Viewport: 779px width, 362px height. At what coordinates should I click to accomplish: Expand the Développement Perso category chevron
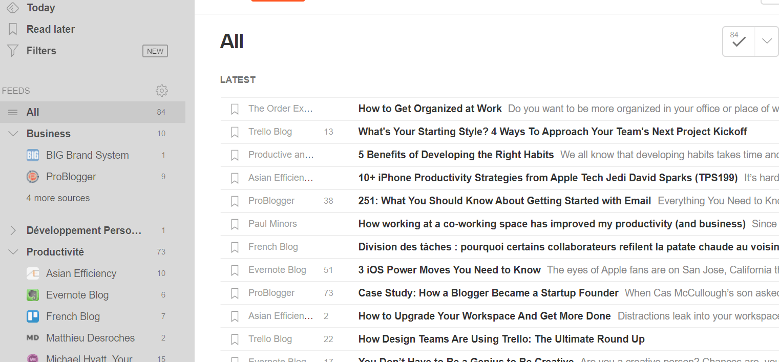(13, 230)
